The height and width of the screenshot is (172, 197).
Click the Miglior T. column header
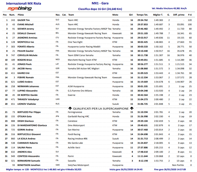[158, 15]
